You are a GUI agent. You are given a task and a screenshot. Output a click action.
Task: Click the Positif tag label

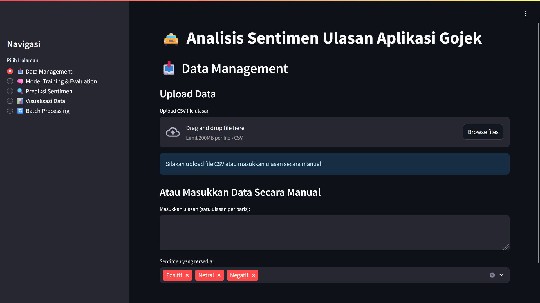coord(174,275)
